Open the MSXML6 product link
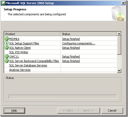The height and width of the screenshot is (117, 128). coord(14,39)
